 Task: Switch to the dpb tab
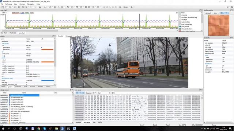[94, 122]
